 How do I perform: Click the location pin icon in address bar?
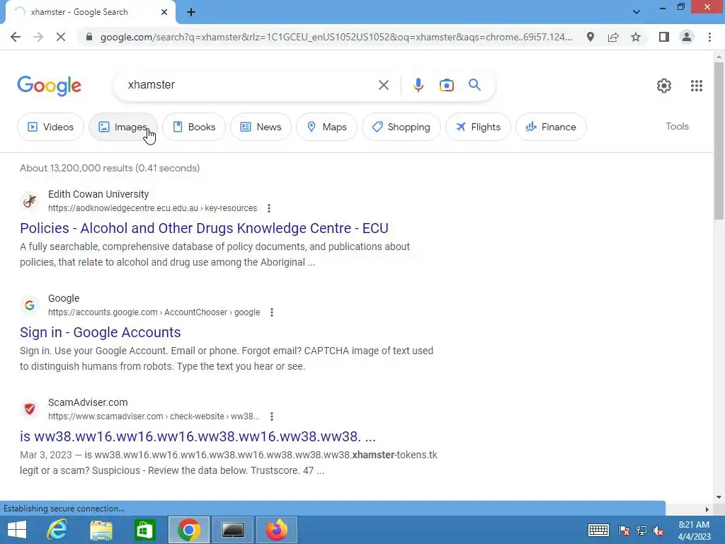[x=590, y=37]
